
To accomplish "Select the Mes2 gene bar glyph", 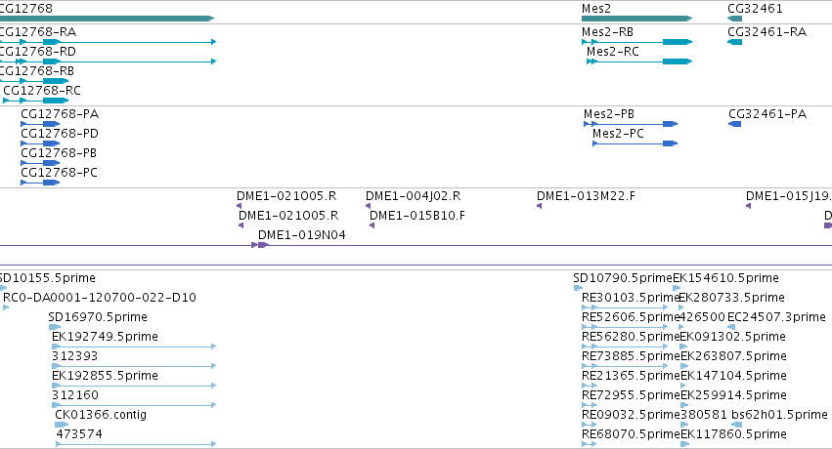I will coord(636,19).
